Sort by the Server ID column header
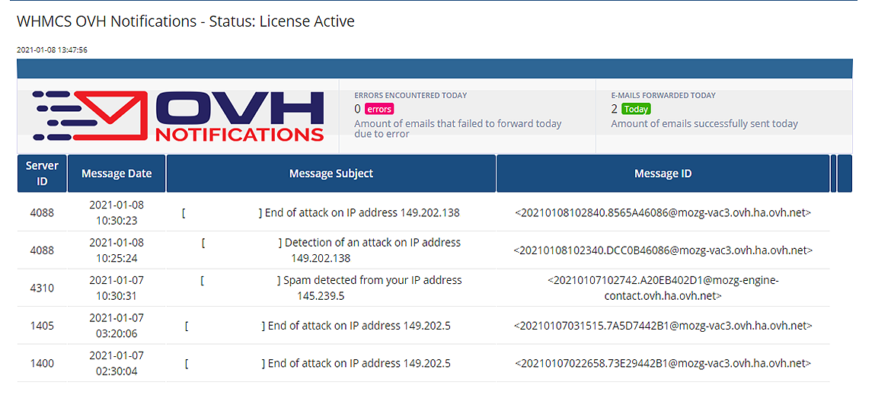Image resolution: width=891 pixels, height=411 pixels. [42, 174]
